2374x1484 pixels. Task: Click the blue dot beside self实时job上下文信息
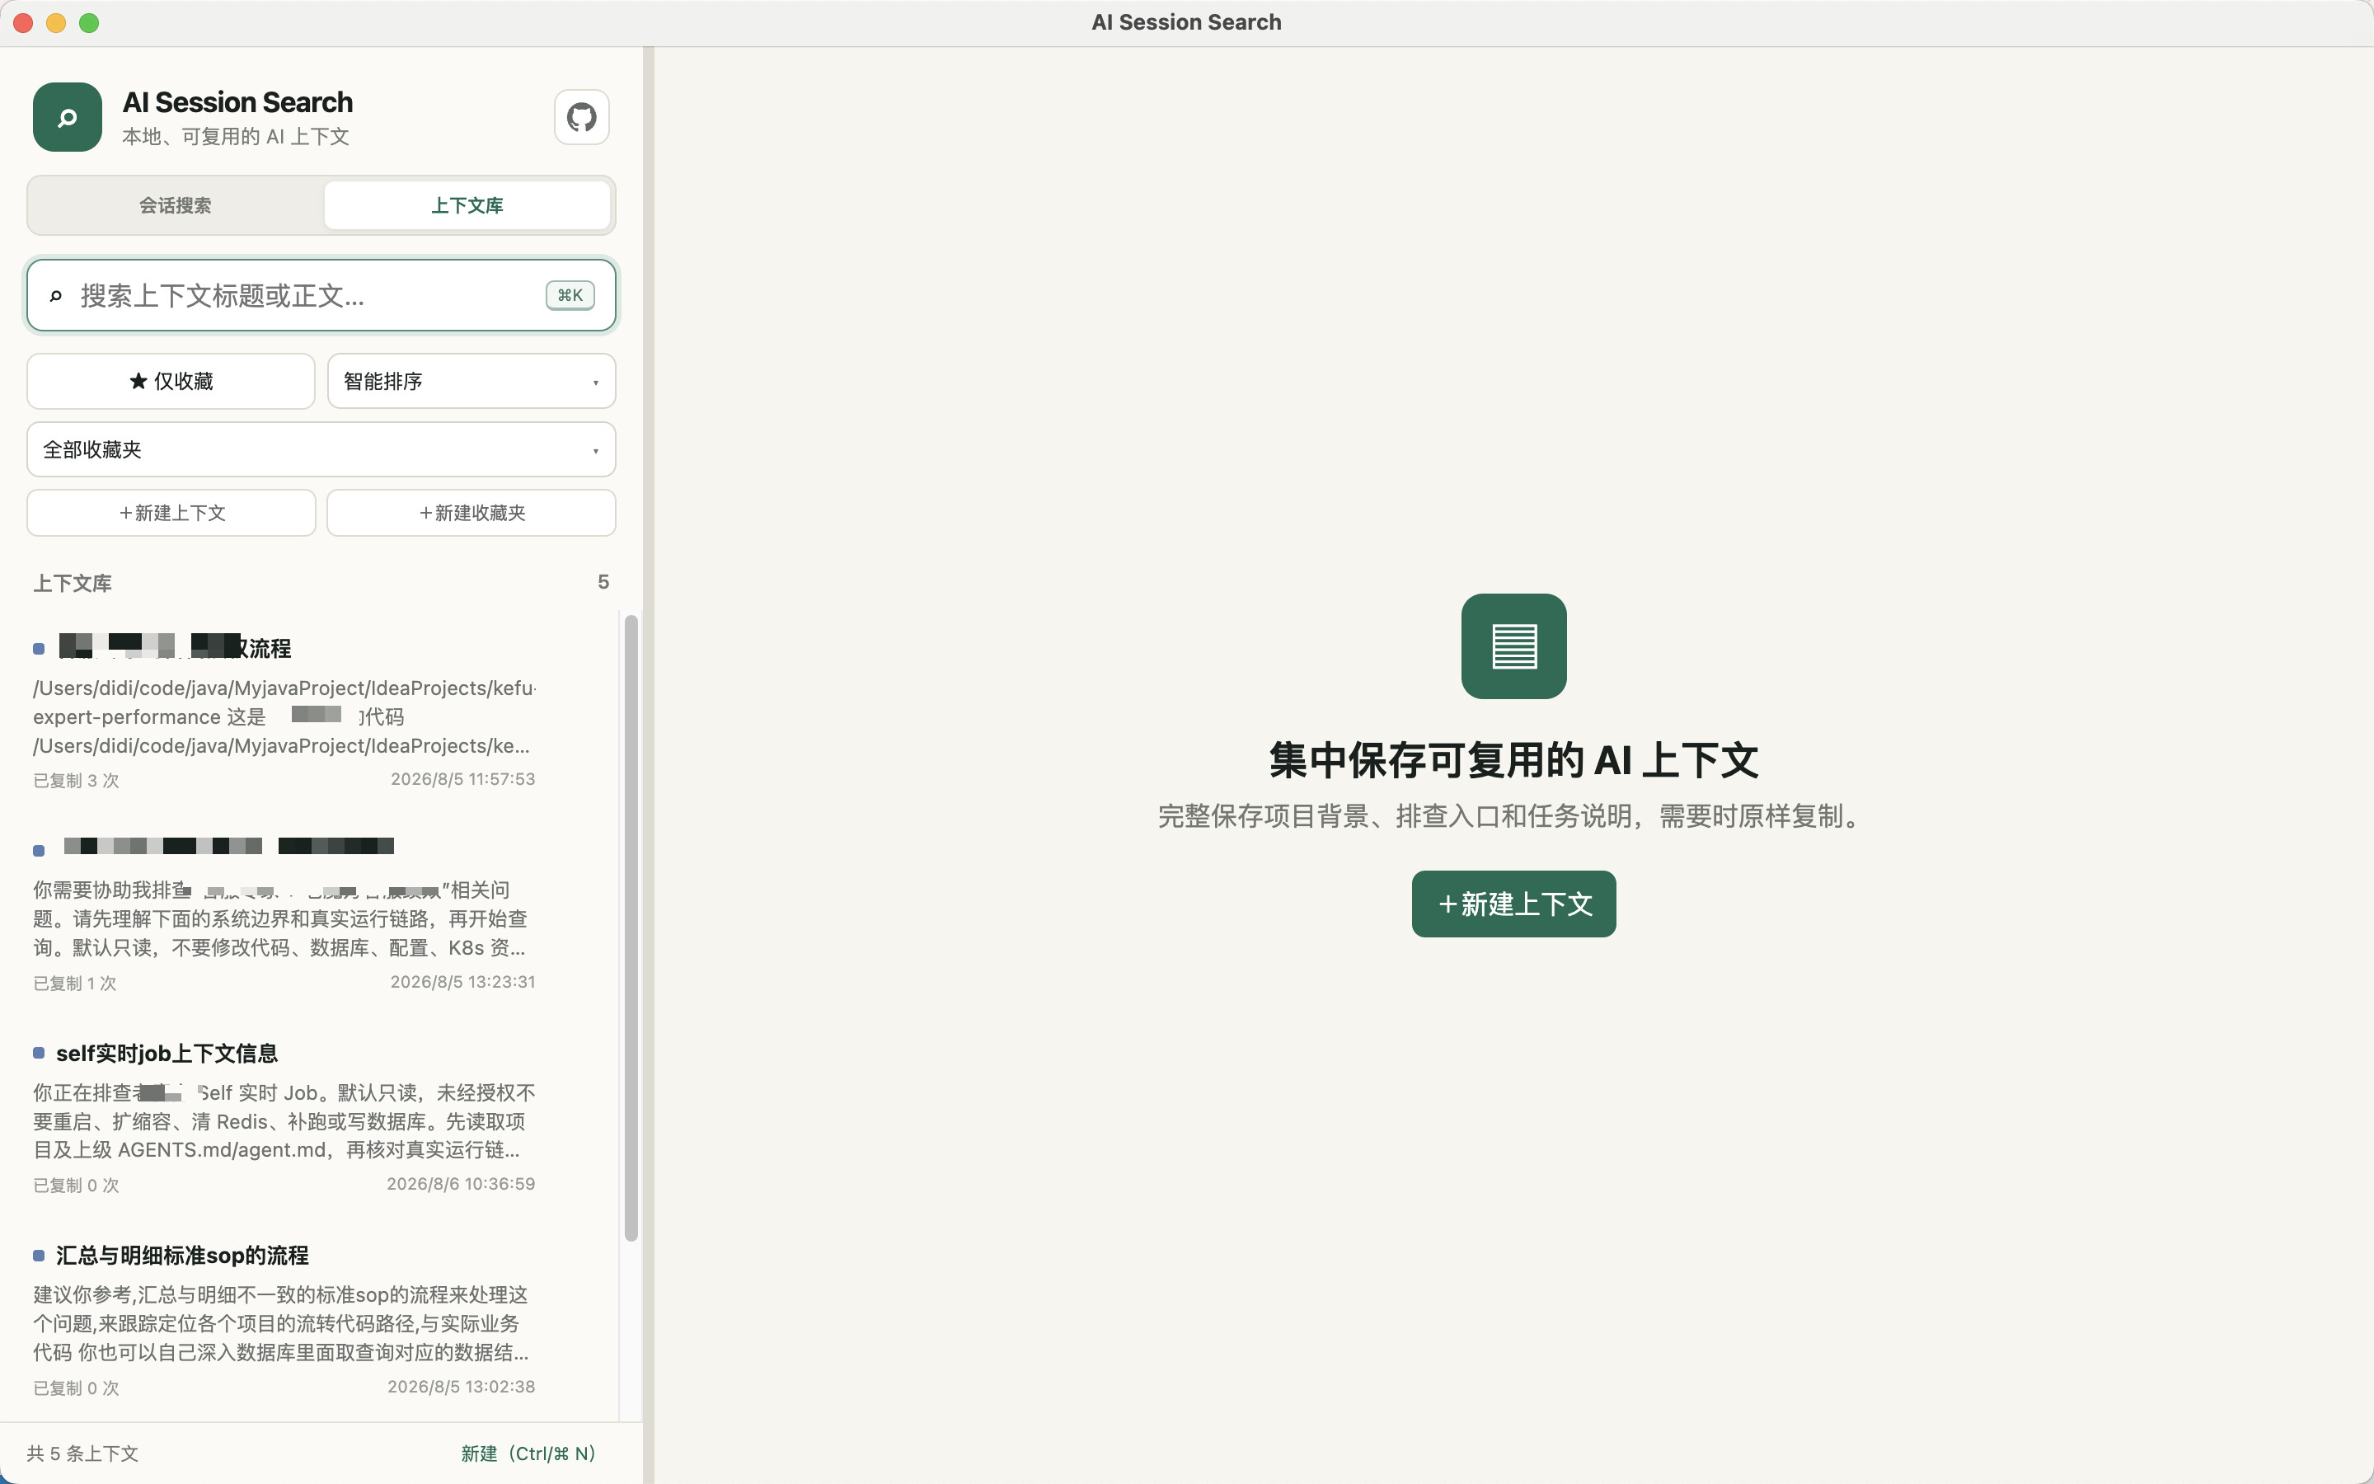coord(38,1053)
